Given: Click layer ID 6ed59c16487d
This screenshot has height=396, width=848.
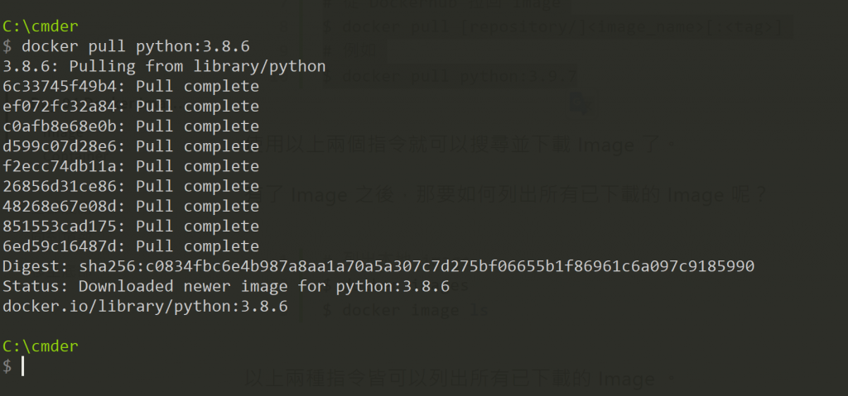Looking at the screenshot, I should coord(61,246).
